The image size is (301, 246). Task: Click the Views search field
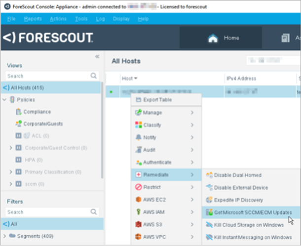(52, 76)
